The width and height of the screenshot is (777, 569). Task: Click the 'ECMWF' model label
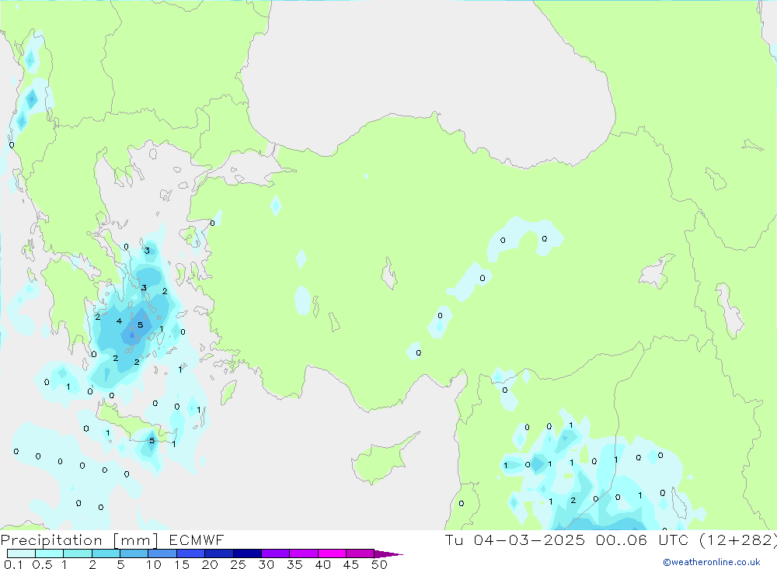pyautogui.click(x=197, y=540)
